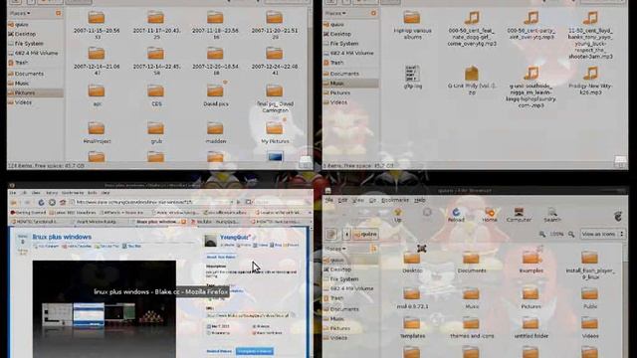The width and height of the screenshot is (637, 358).
Task: Toggle text location entry button in home window
Action: point(331,235)
